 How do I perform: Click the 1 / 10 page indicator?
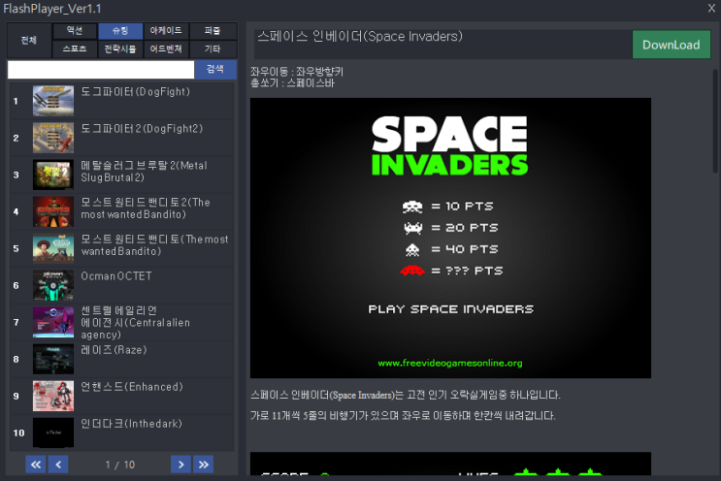point(120,465)
